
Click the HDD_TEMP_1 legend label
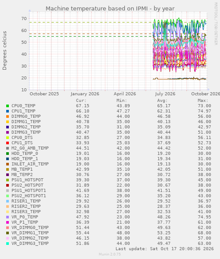tap(25, 159)
